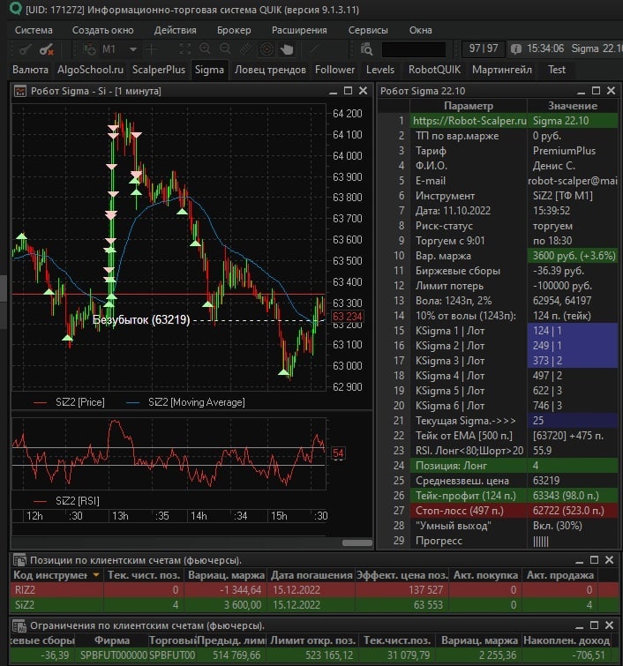This screenshot has width=623, height=666.
Task: Click the chart horizontal scrollbar thumb
Action: tap(357, 543)
